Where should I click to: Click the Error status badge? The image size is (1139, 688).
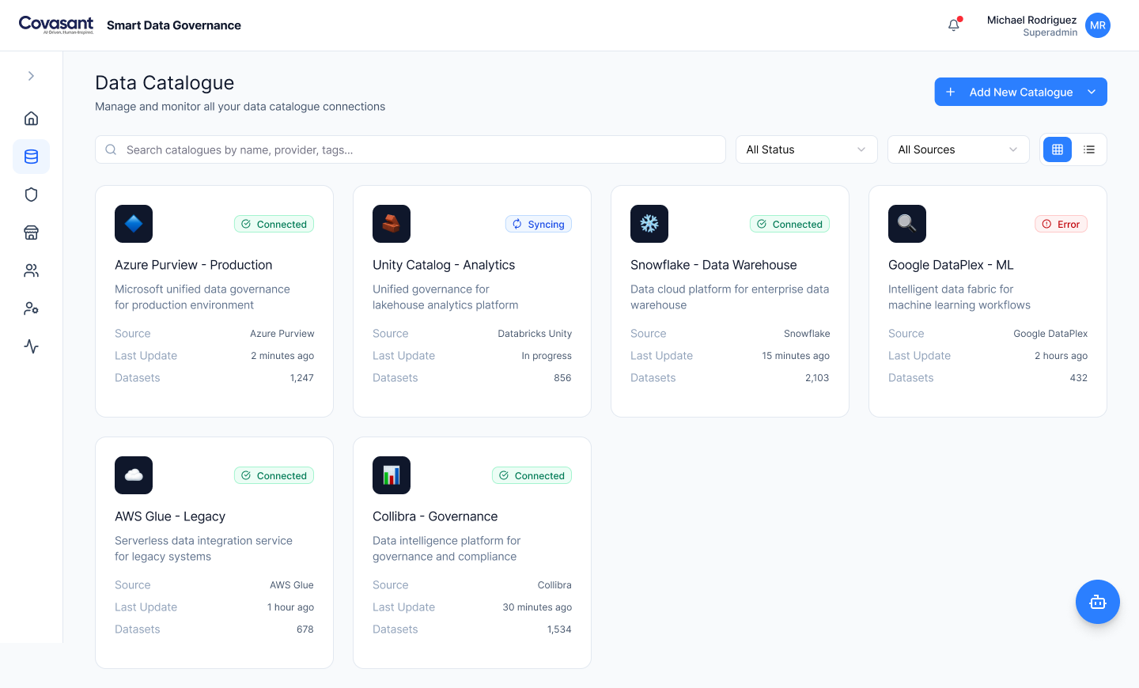point(1061,224)
